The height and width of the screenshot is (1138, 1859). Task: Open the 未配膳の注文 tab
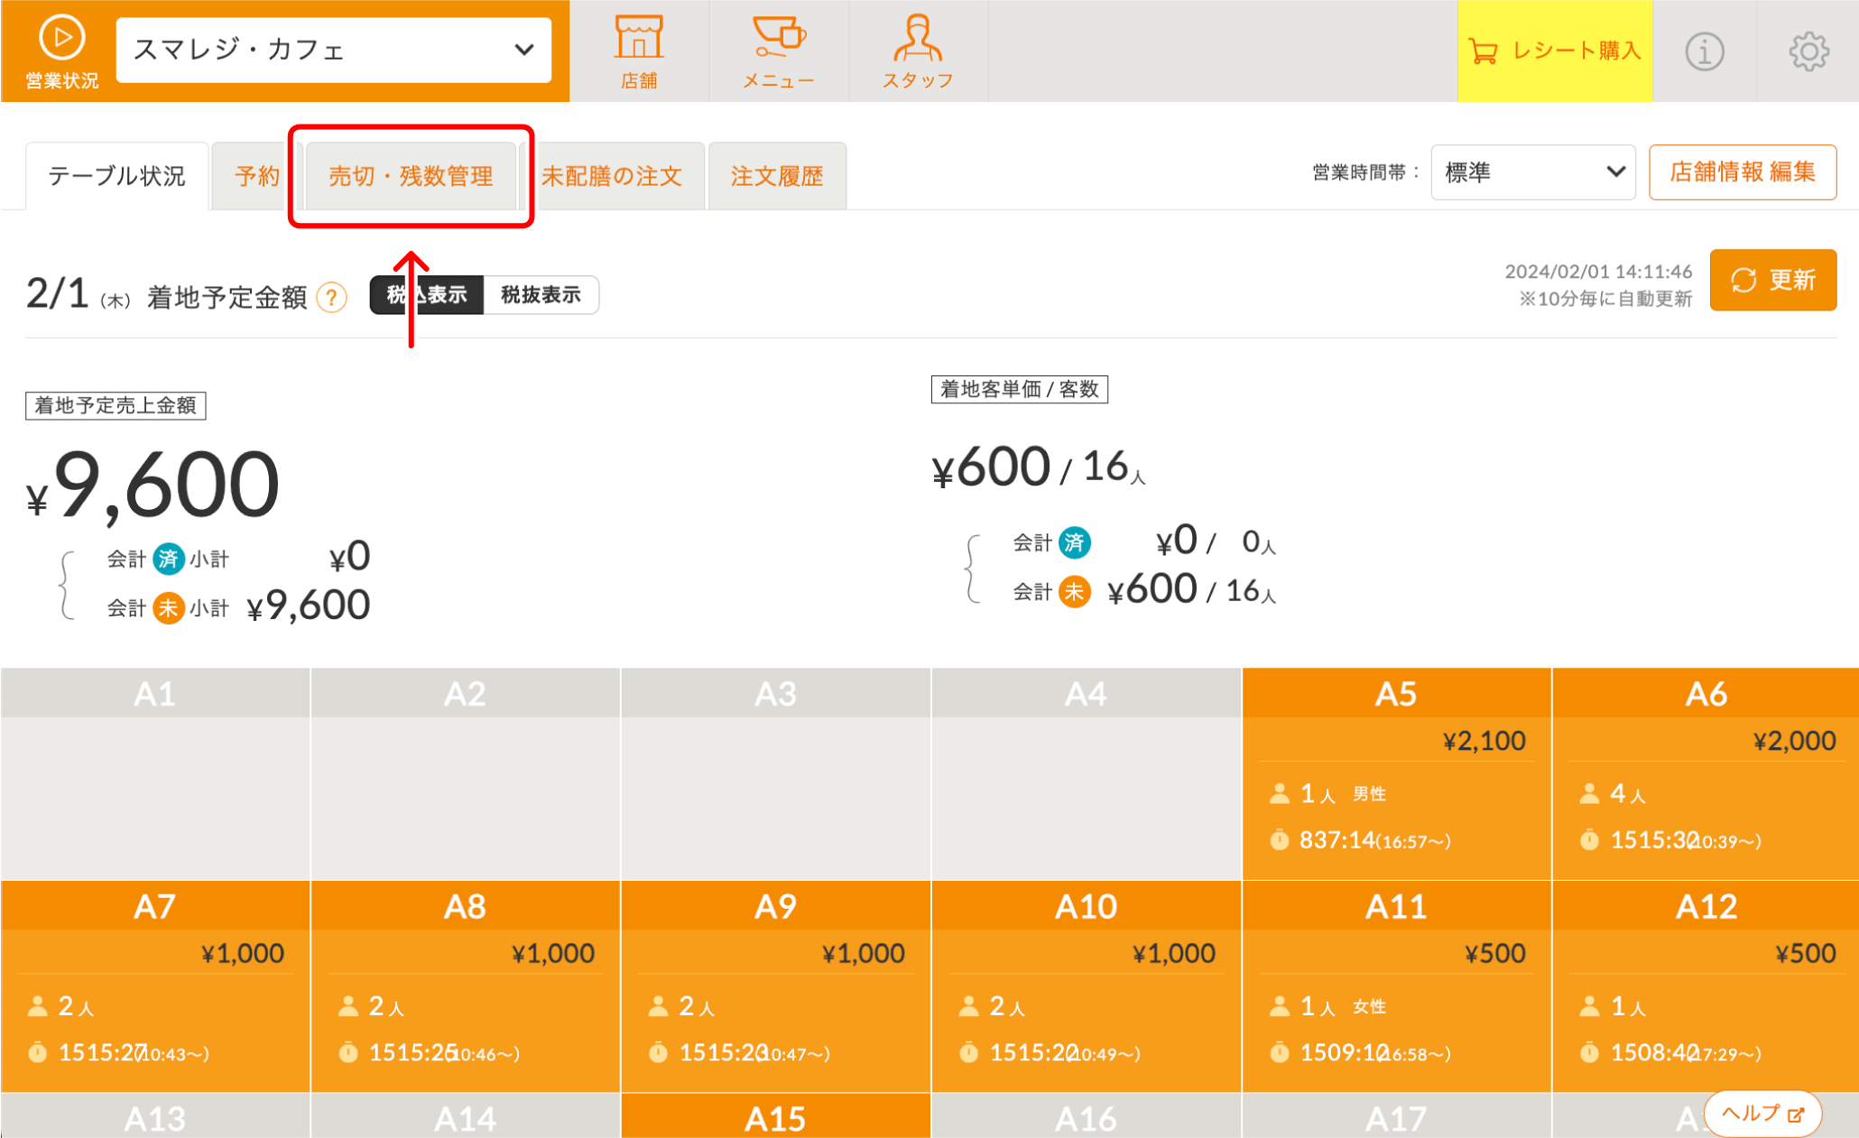click(612, 176)
